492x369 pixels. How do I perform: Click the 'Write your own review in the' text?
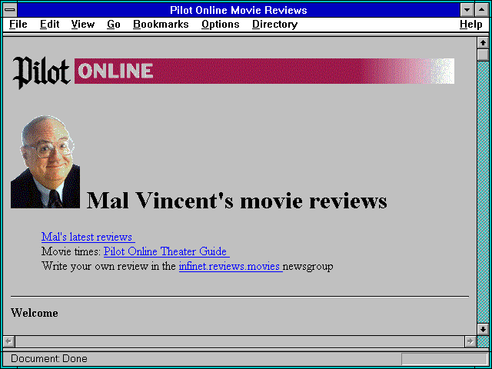108,267
